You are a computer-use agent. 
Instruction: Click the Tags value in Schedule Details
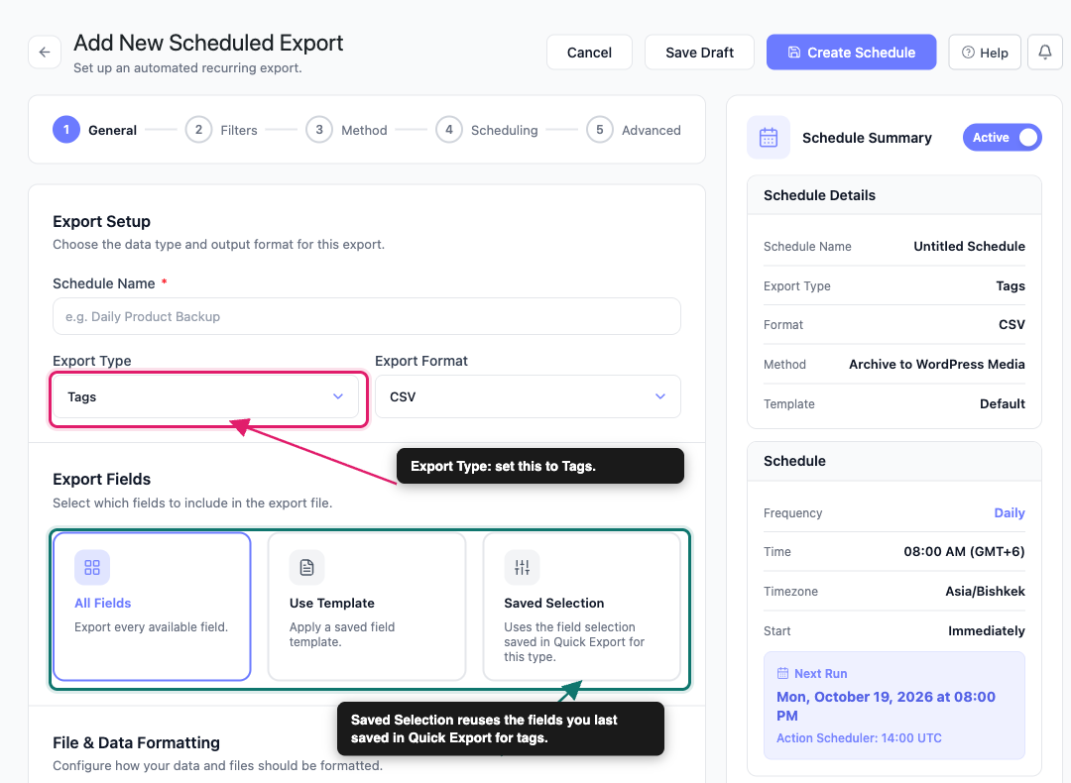point(1011,286)
